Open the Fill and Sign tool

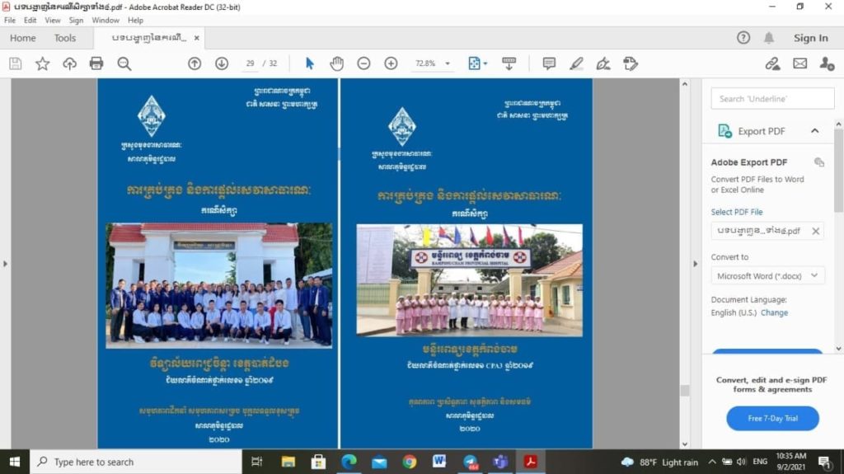click(x=603, y=63)
